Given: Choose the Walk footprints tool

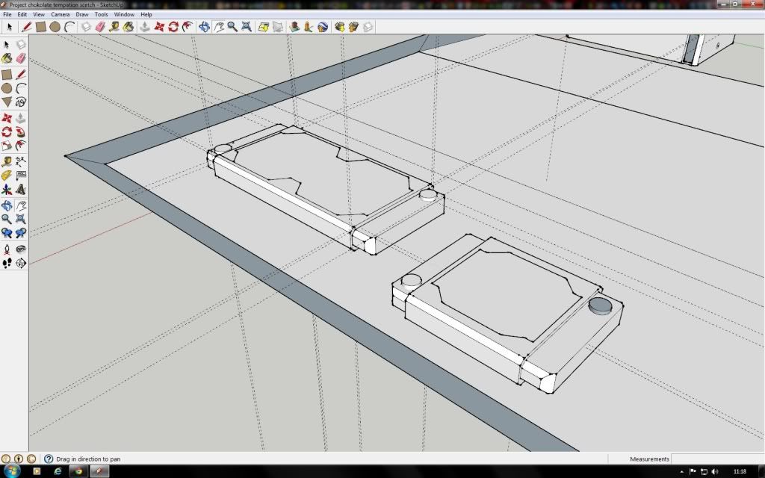Looking at the screenshot, I should pyautogui.click(x=7, y=264).
